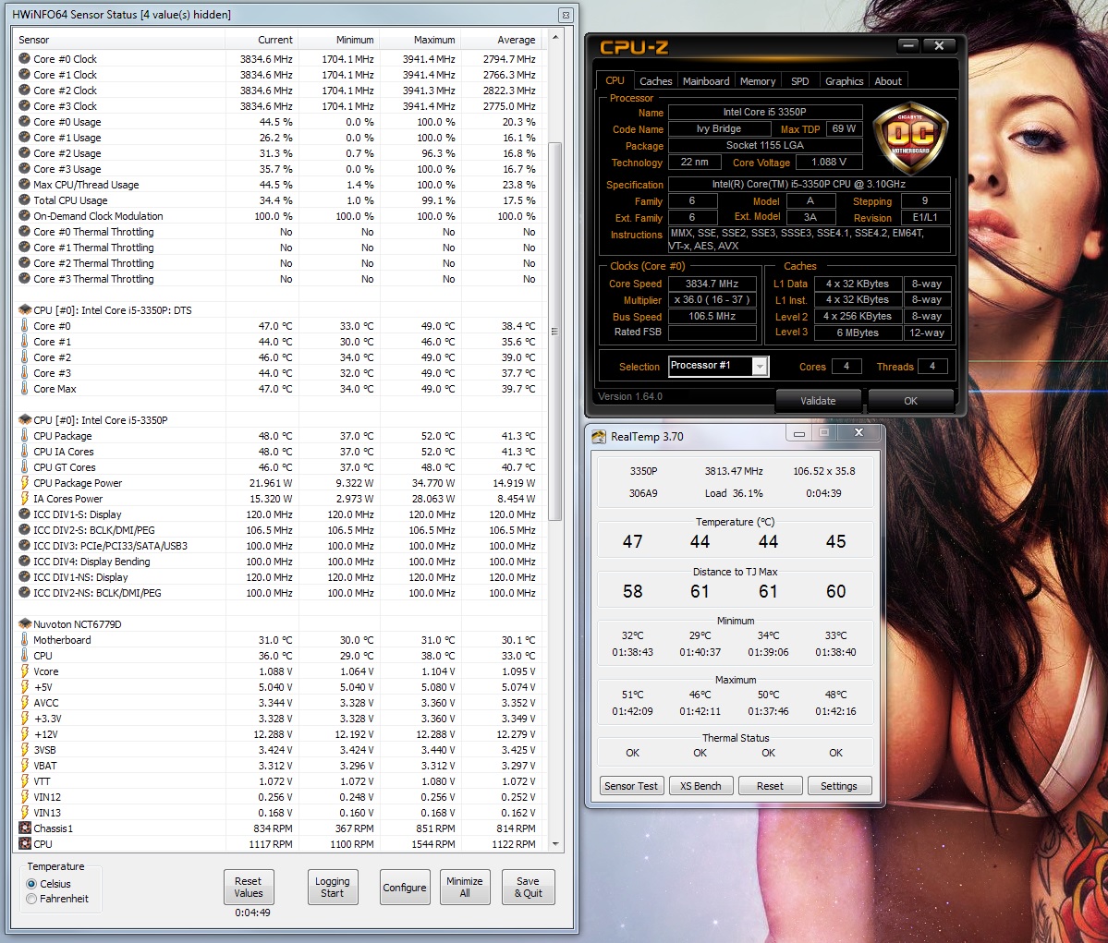Image resolution: width=1108 pixels, height=943 pixels.
Task: Click the sensor list scroll-up arrow
Action: [x=555, y=37]
